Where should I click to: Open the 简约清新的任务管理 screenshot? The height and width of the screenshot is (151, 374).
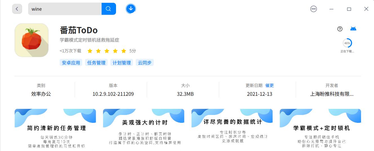pyautogui.click(x=55, y=130)
